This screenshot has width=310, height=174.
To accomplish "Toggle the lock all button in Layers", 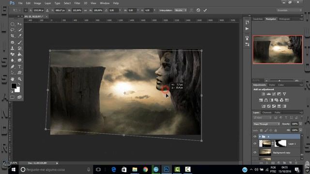I will tap(276, 130).
